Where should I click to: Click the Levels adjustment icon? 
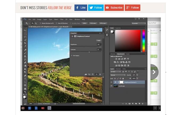[119, 59]
